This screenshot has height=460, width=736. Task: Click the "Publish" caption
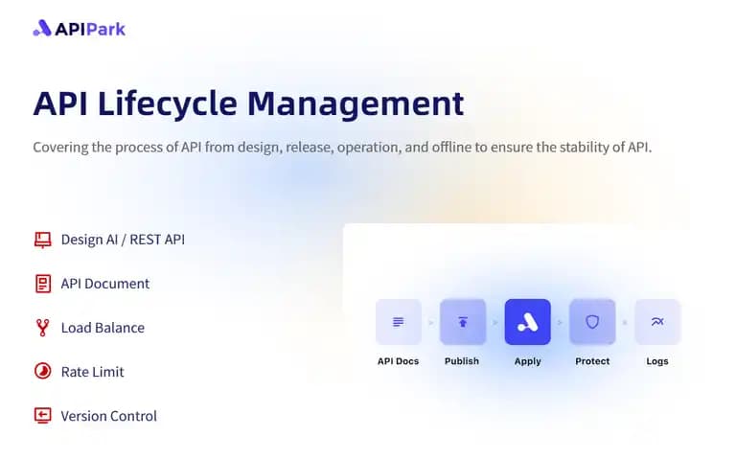pos(462,361)
